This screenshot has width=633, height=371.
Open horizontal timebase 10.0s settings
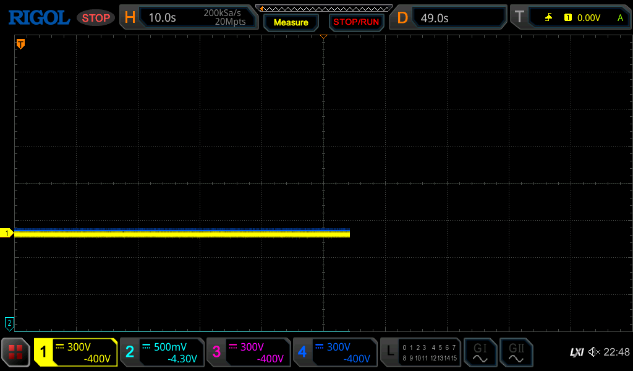coord(189,18)
